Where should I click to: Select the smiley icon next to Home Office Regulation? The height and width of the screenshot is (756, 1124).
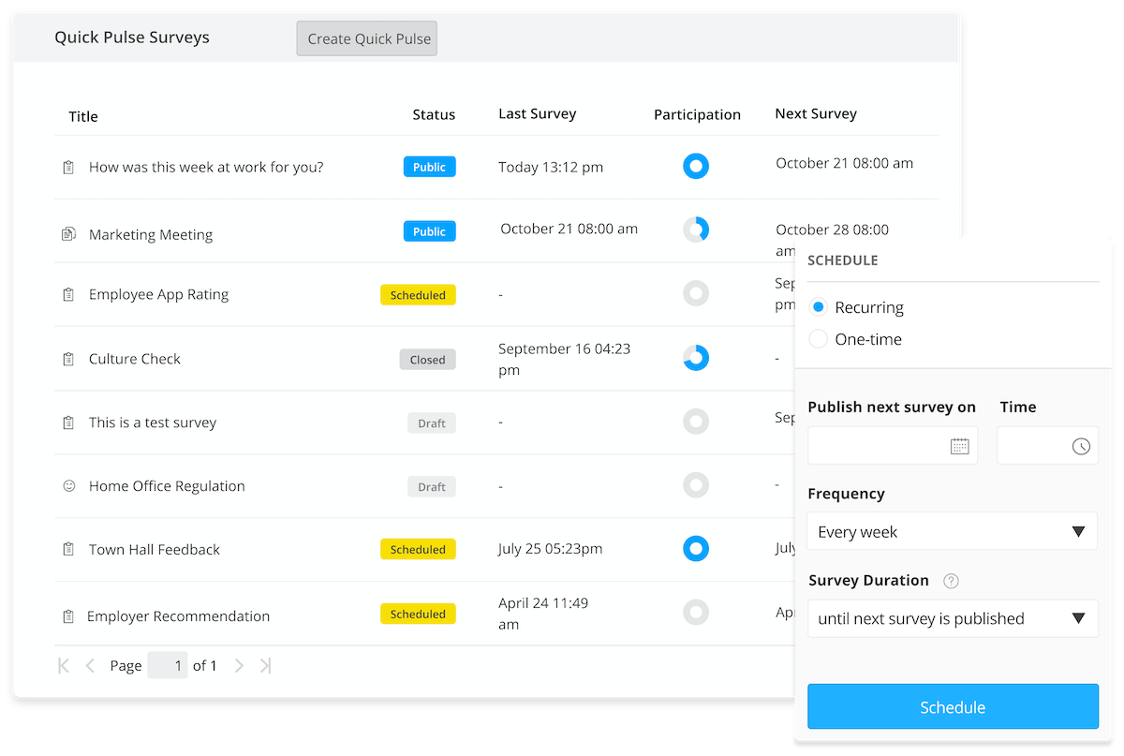68,485
